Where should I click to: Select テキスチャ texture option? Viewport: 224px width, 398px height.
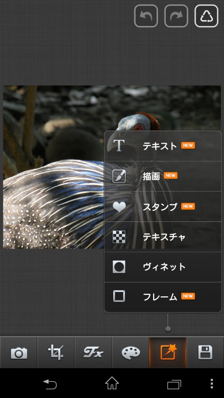[163, 237]
